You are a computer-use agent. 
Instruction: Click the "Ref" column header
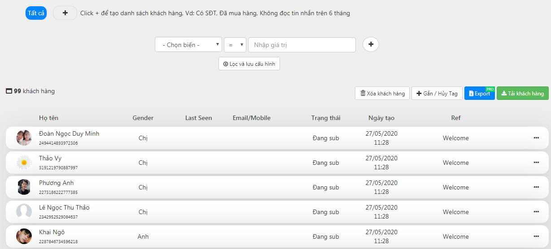pos(456,118)
